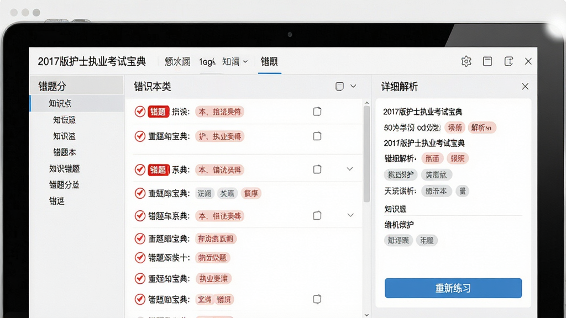Image resolution: width=566 pixels, height=318 pixels.
Task: Expand the 错识本类 header dropdown arrow
Action: coord(353,86)
